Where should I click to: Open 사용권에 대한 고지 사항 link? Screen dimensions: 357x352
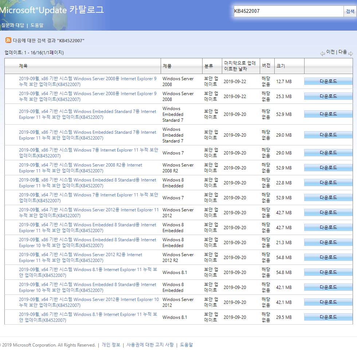pyautogui.click(x=150, y=345)
